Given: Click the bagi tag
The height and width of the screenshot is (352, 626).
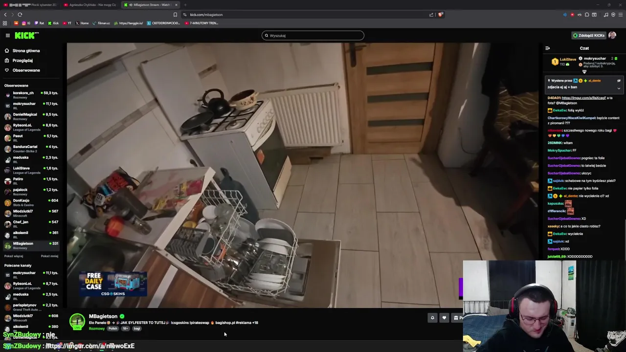Looking at the screenshot, I should tap(137, 329).
